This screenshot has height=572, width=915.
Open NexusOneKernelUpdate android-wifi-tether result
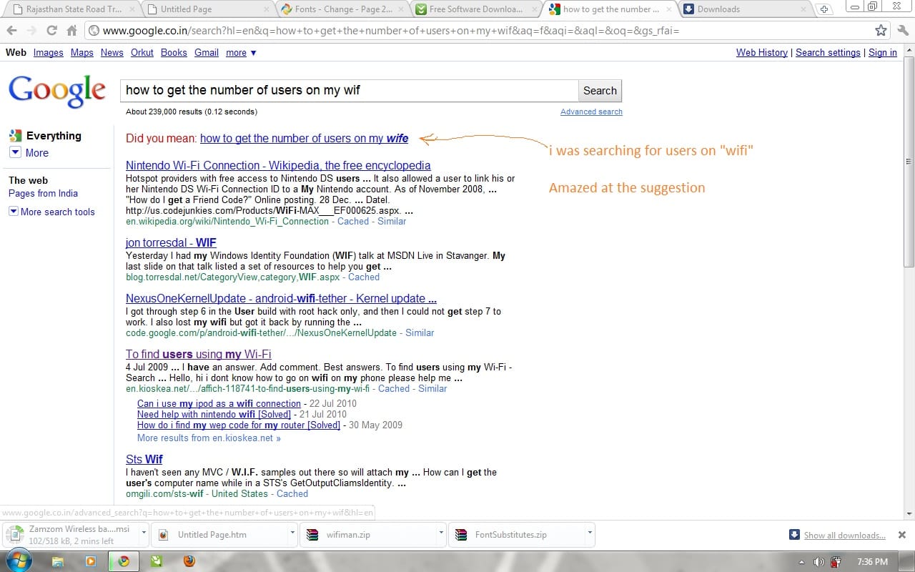(x=281, y=298)
